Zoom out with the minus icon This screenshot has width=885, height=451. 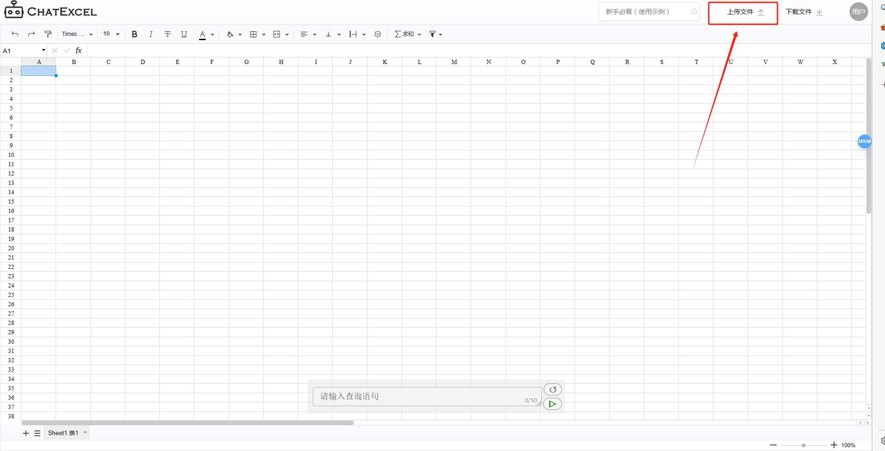coord(773,445)
